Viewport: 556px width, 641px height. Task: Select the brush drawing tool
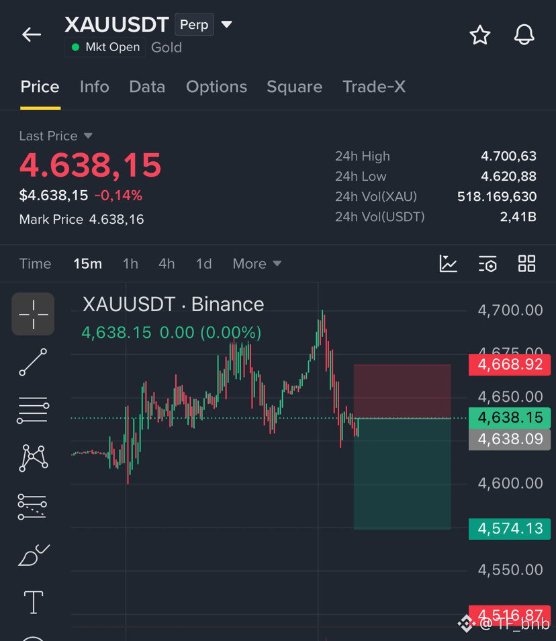[x=34, y=555]
